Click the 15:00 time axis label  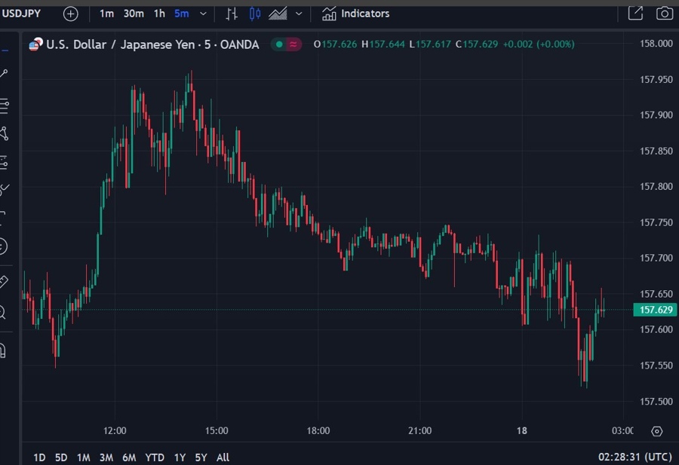pos(217,431)
